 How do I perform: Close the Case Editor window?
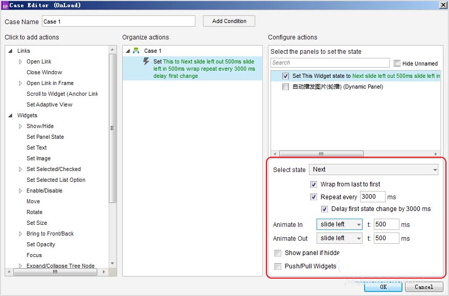443,5
